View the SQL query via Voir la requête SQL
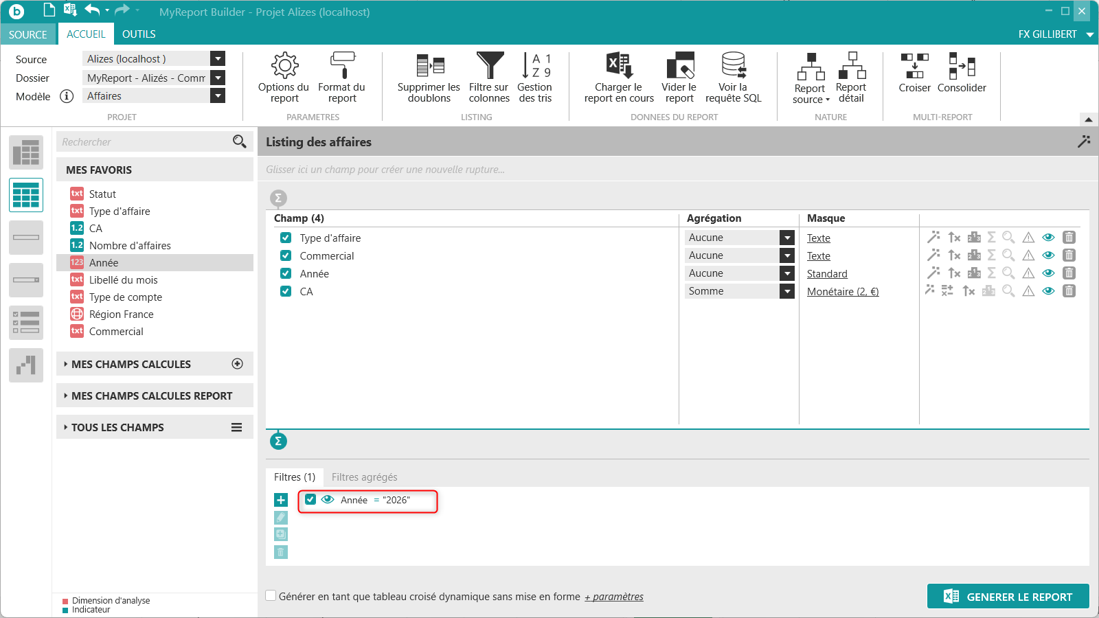 click(733, 78)
